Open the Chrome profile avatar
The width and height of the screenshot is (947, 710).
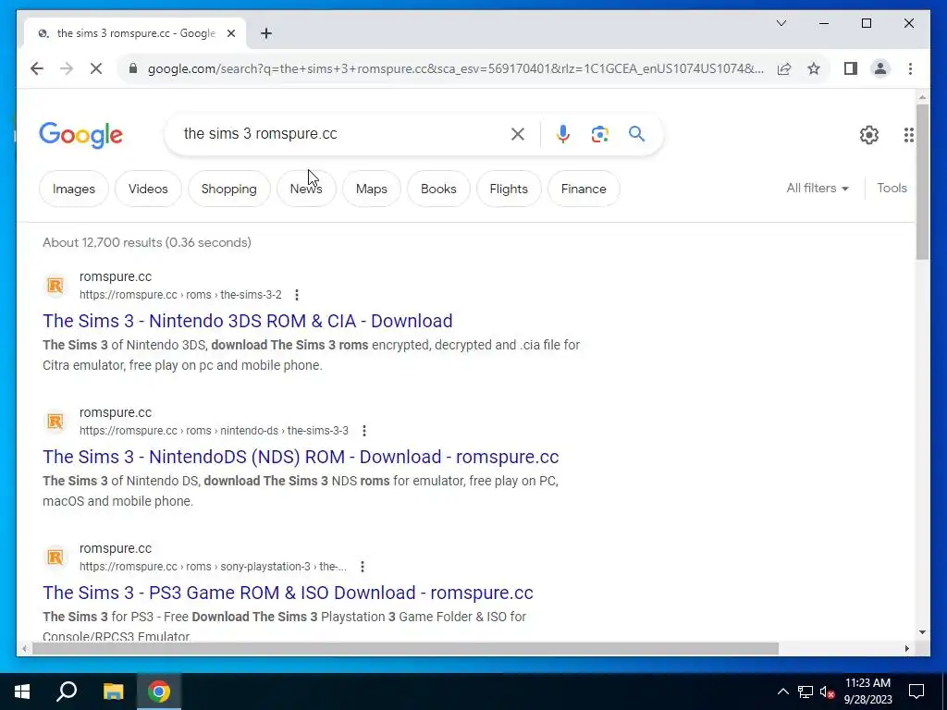[x=880, y=68]
